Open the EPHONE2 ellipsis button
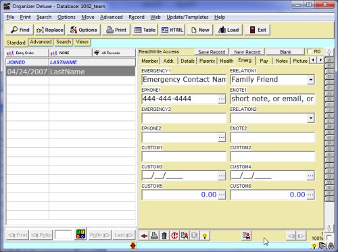The height and width of the screenshot is (252, 338). (x=222, y=137)
